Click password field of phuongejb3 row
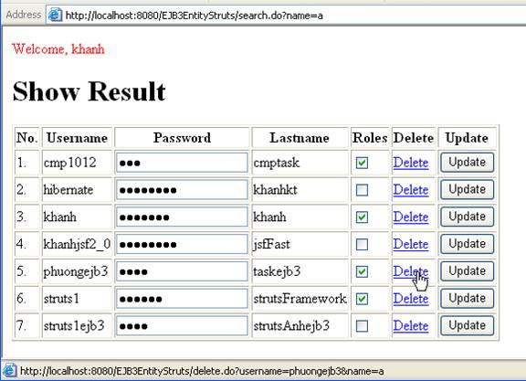This screenshot has width=526, height=381. [x=182, y=271]
